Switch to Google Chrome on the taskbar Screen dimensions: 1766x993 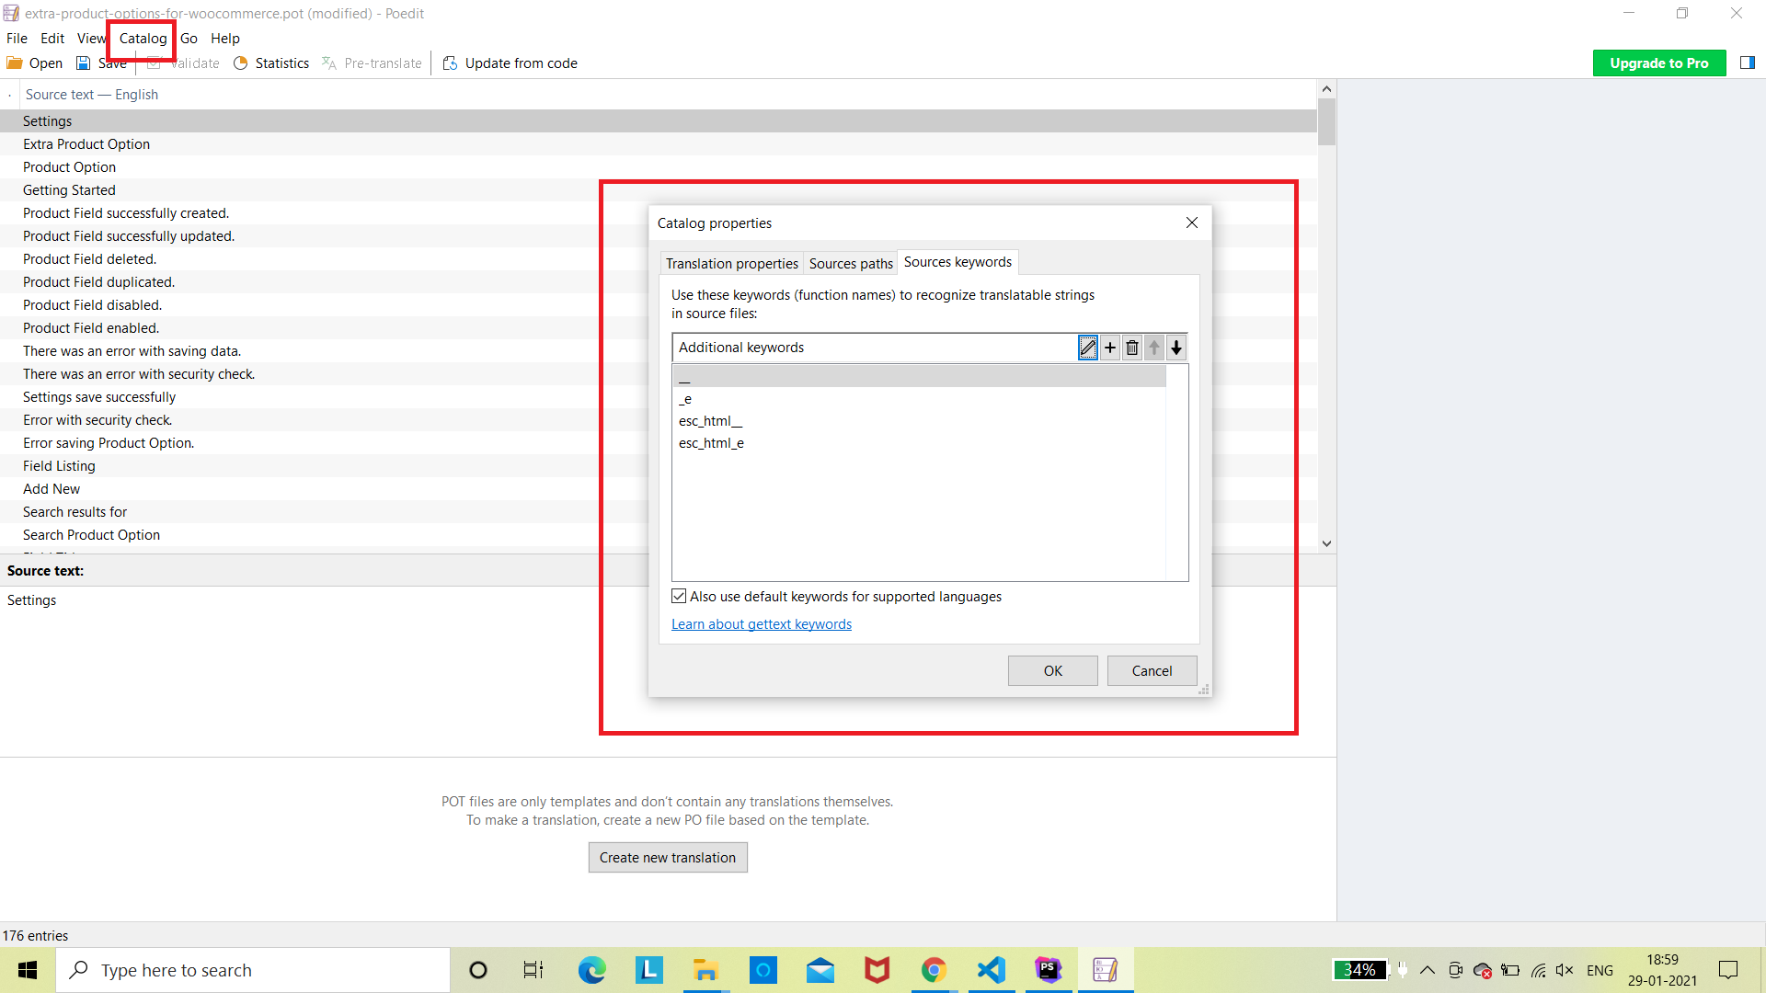click(934, 970)
